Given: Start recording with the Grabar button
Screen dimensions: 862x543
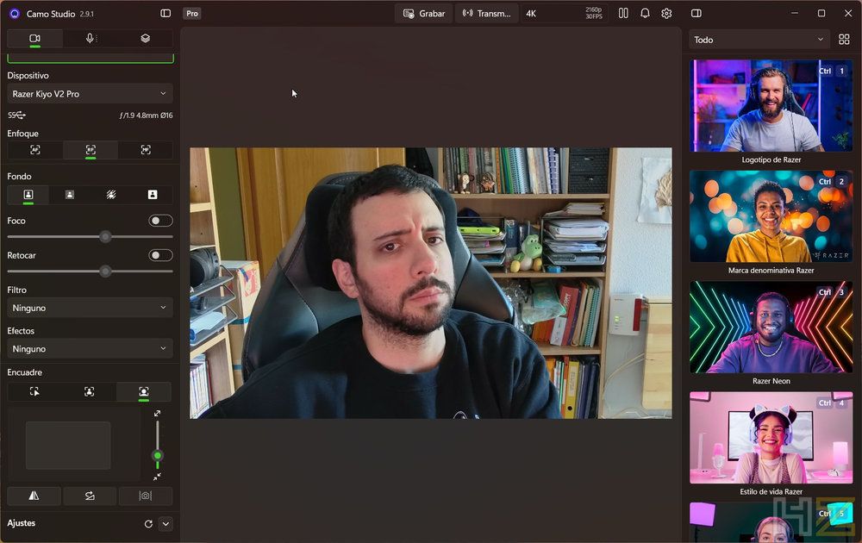Looking at the screenshot, I should coord(424,14).
